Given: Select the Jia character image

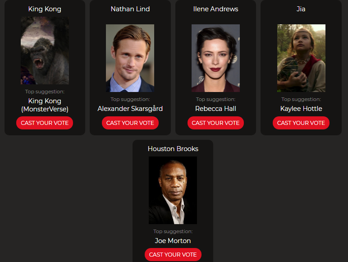Looking at the screenshot, I should 301,58.
